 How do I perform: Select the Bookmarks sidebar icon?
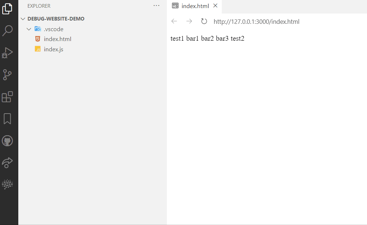click(7, 118)
